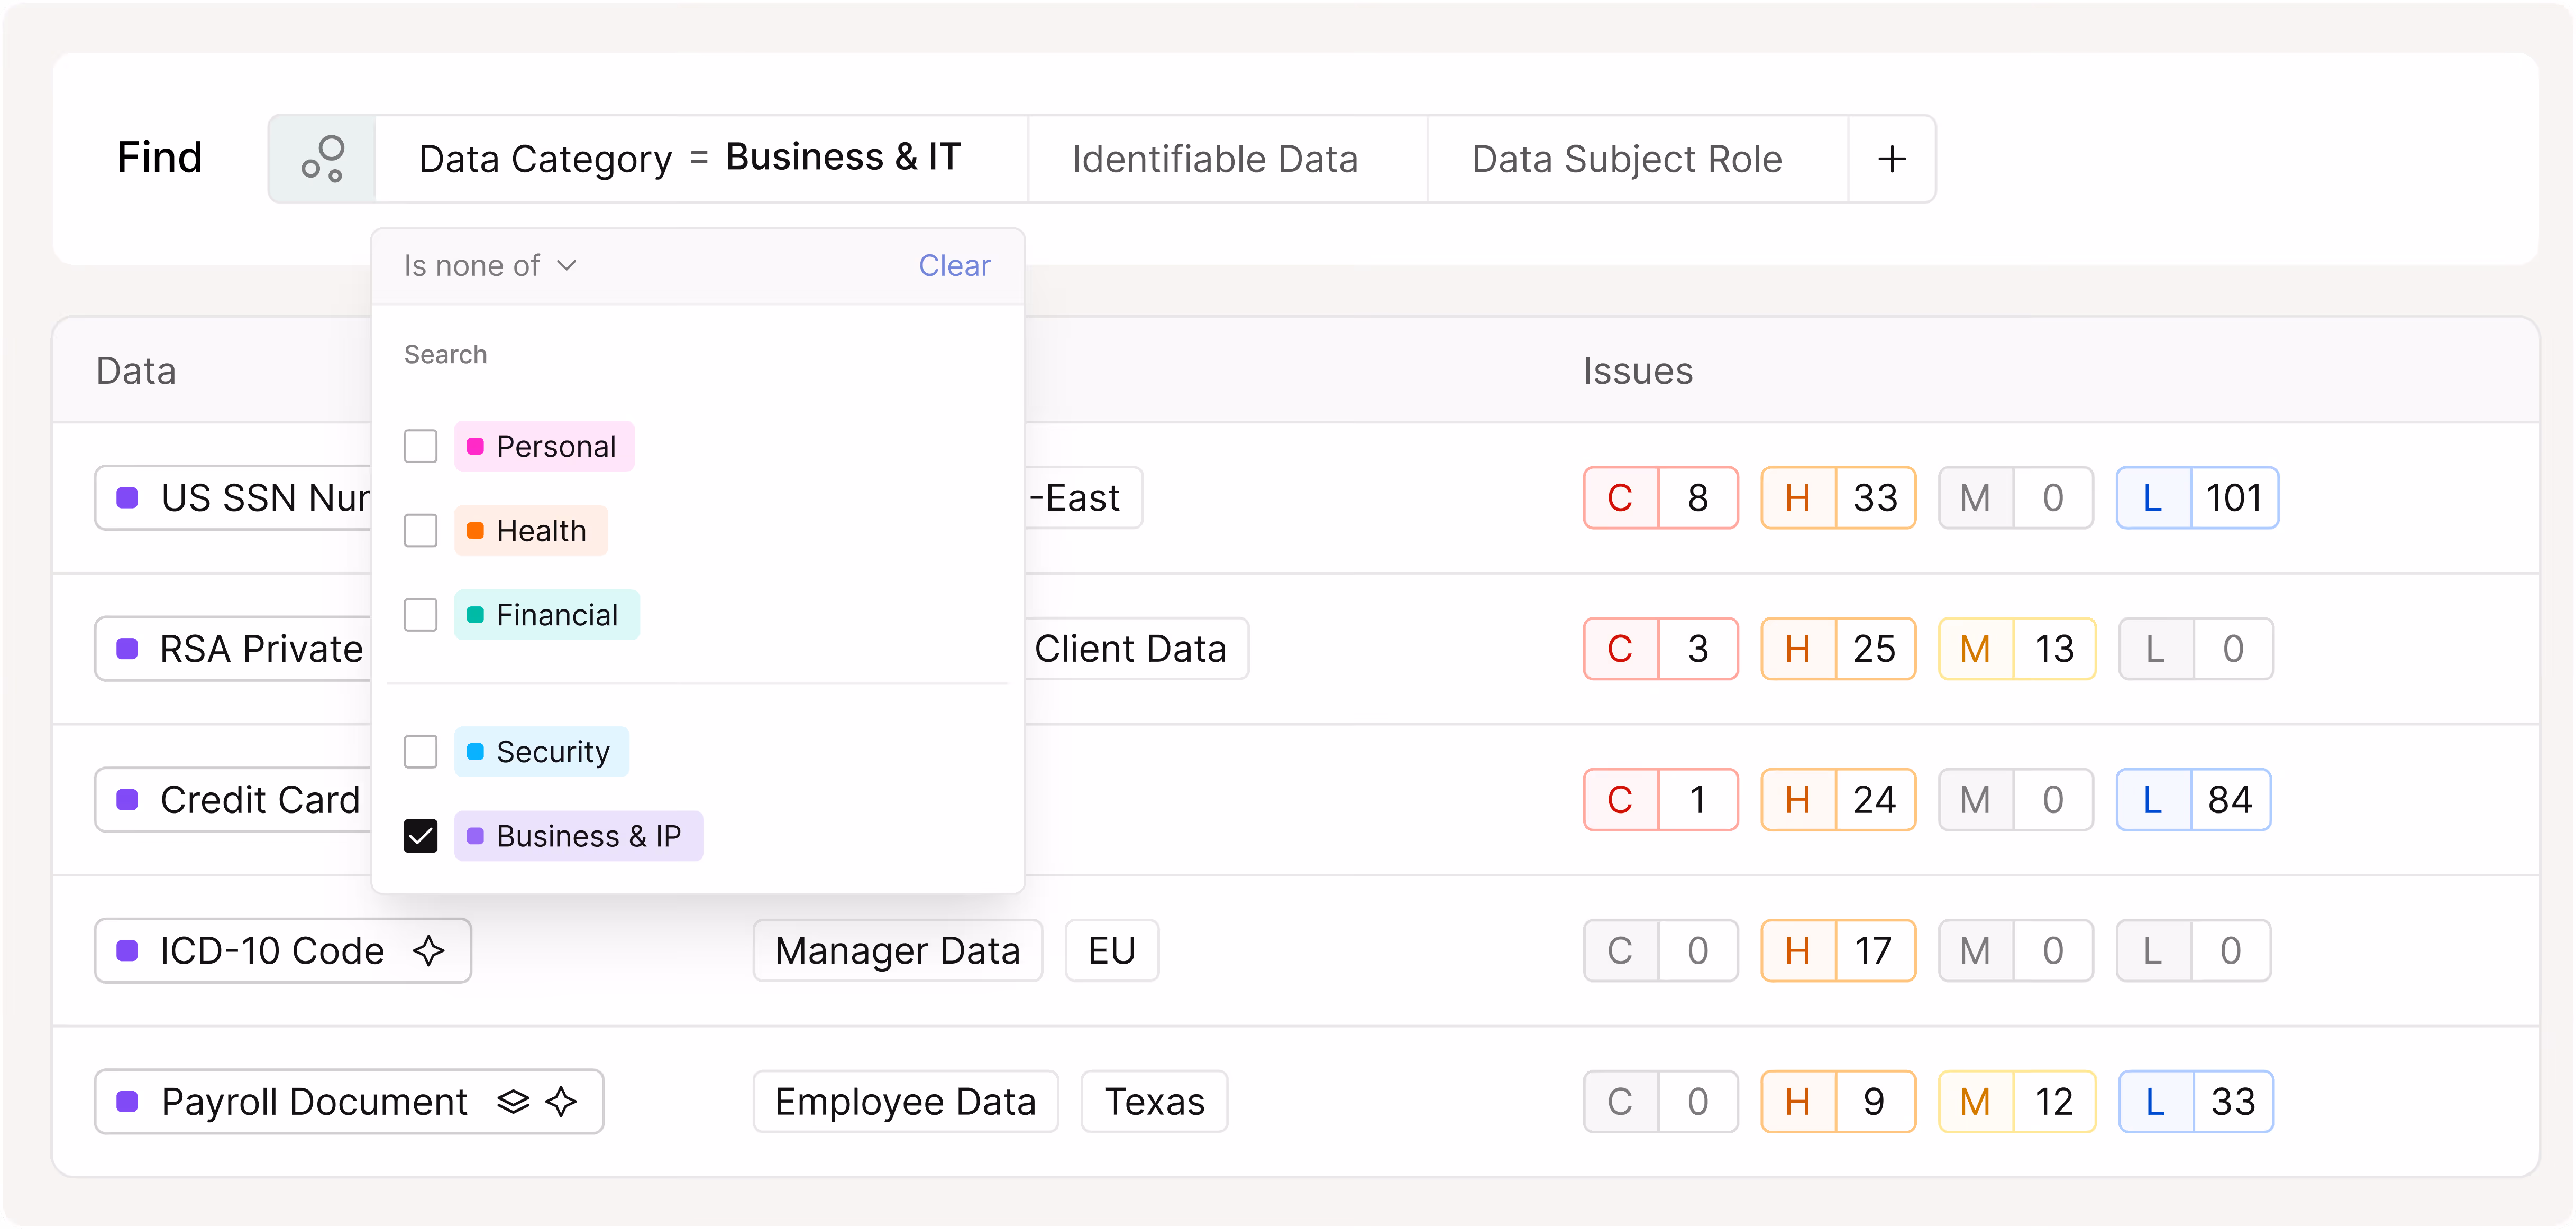Click medium issues badge showing 13
This screenshot has width=2576, height=1229.
(2016, 649)
